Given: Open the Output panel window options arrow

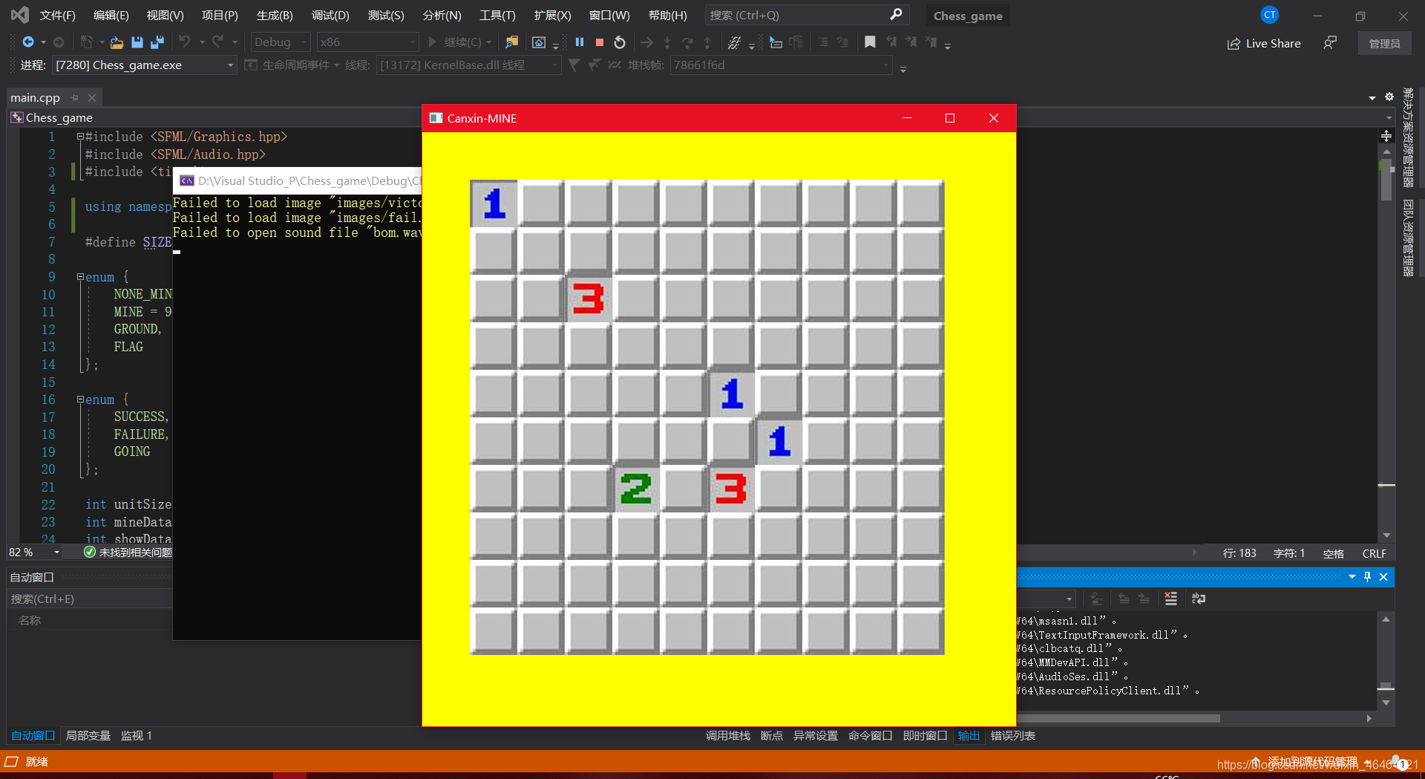Looking at the screenshot, I should (1352, 577).
